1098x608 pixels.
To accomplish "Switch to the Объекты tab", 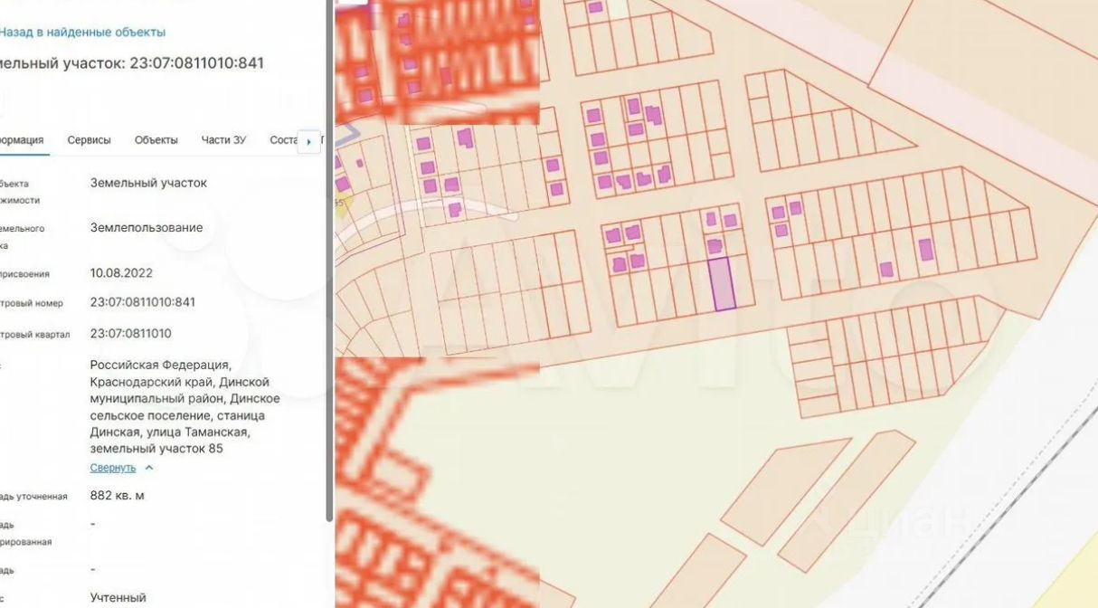I will coord(156,140).
